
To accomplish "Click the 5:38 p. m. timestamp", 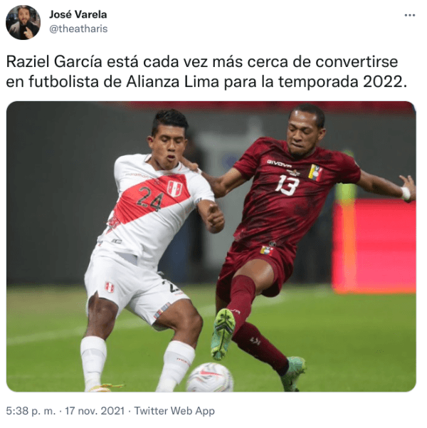I will click(31, 411).
